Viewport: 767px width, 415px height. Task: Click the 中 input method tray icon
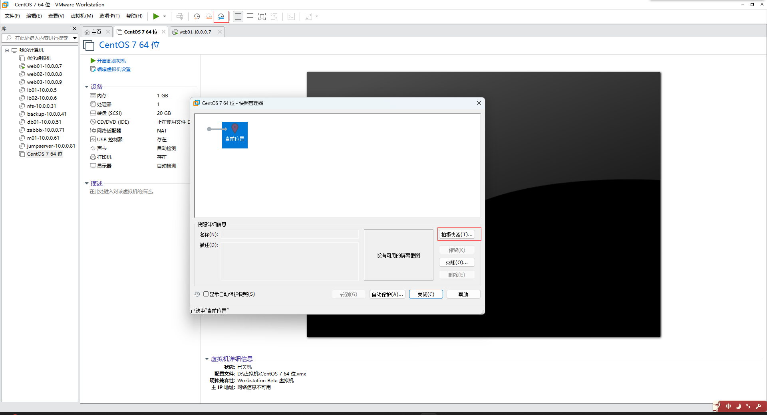coord(728,406)
